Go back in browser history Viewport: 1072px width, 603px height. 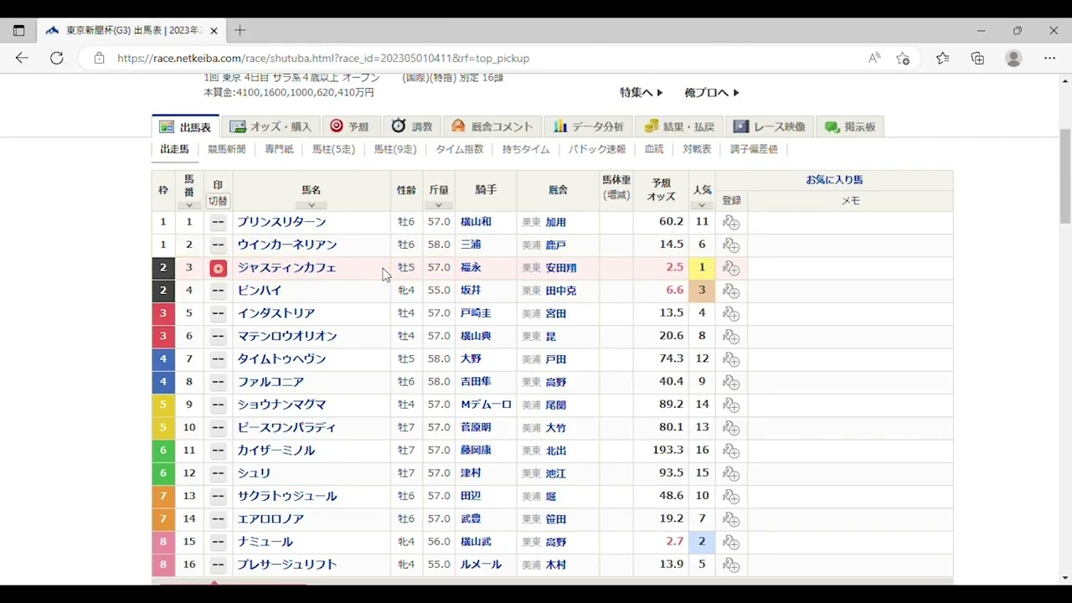pyautogui.click(x=22, y=58)
